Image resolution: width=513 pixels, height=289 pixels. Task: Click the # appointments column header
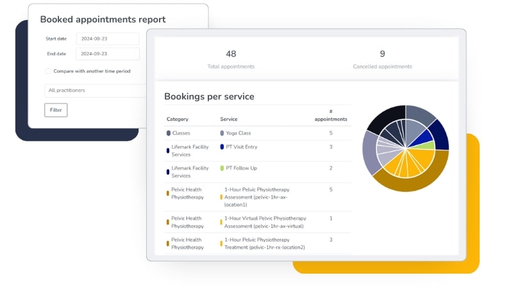[331, 116]
